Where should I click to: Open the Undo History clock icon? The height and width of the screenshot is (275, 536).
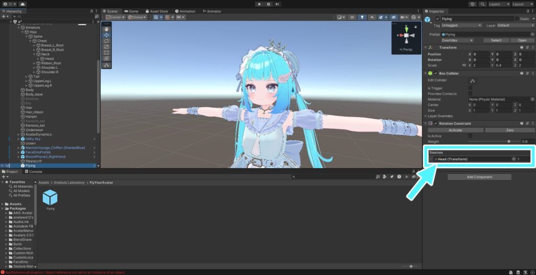[x=472, y=4]
